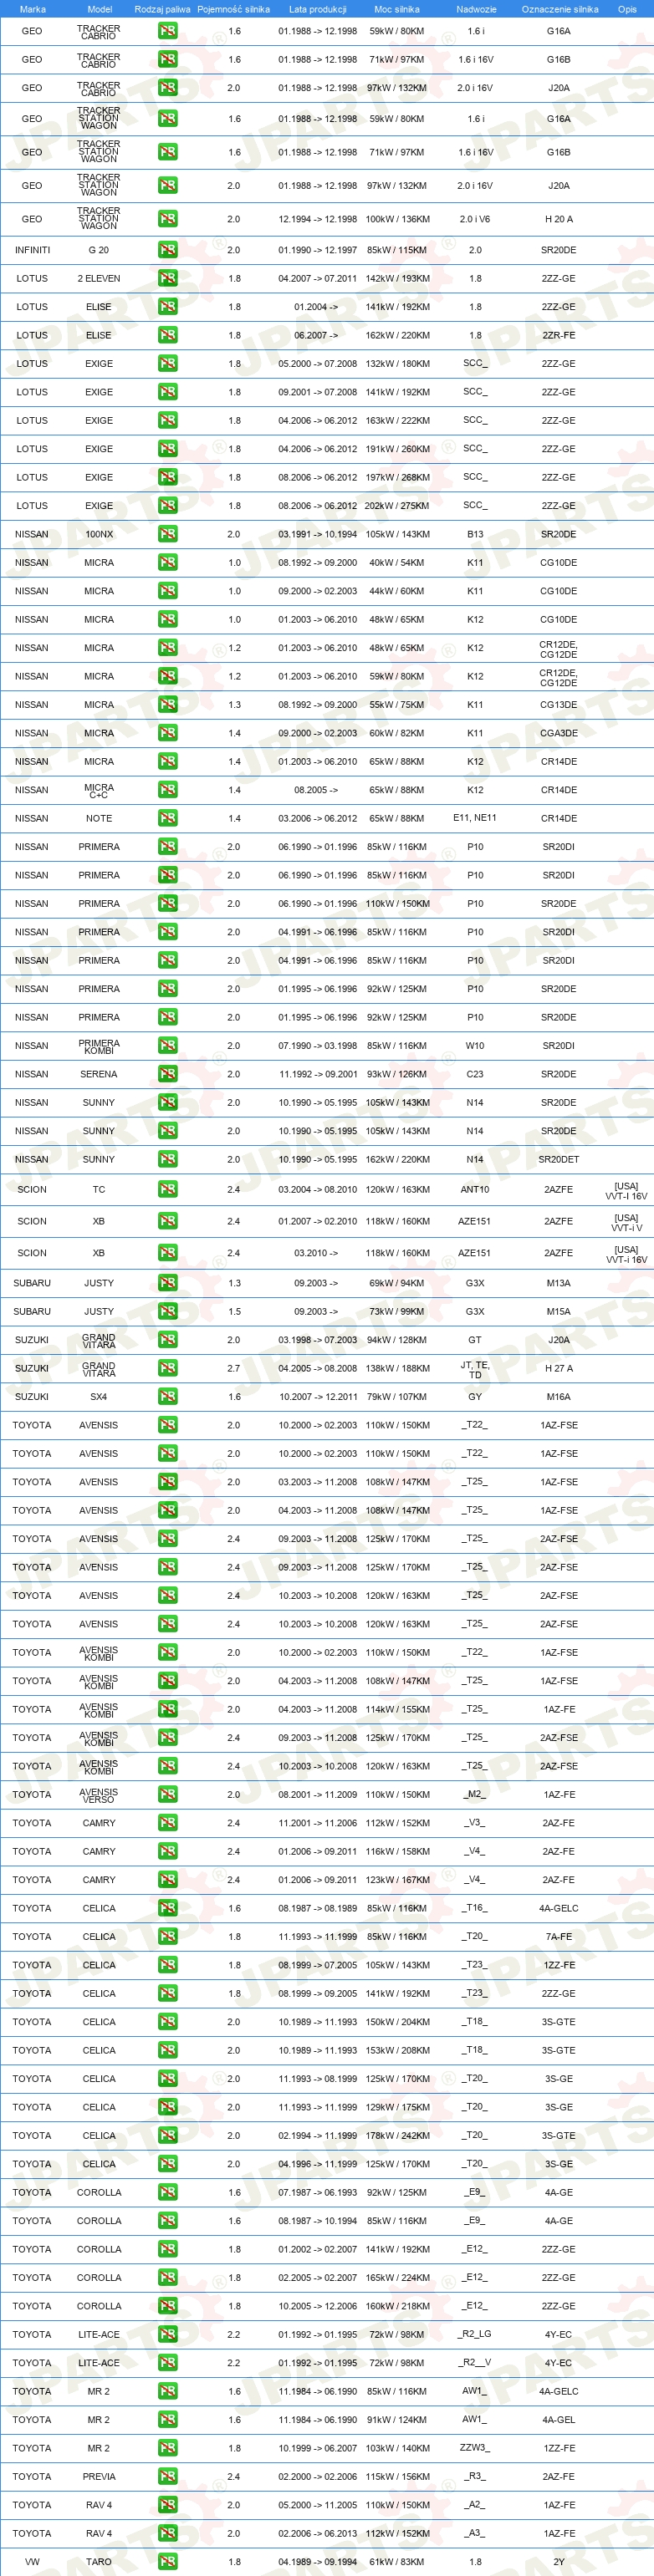The height and width of the screenshot is (2576, 654).
Task: Click the fuel icon in the LOTUS ELISE 2ZR-FE row
Action: pos(167,335)
